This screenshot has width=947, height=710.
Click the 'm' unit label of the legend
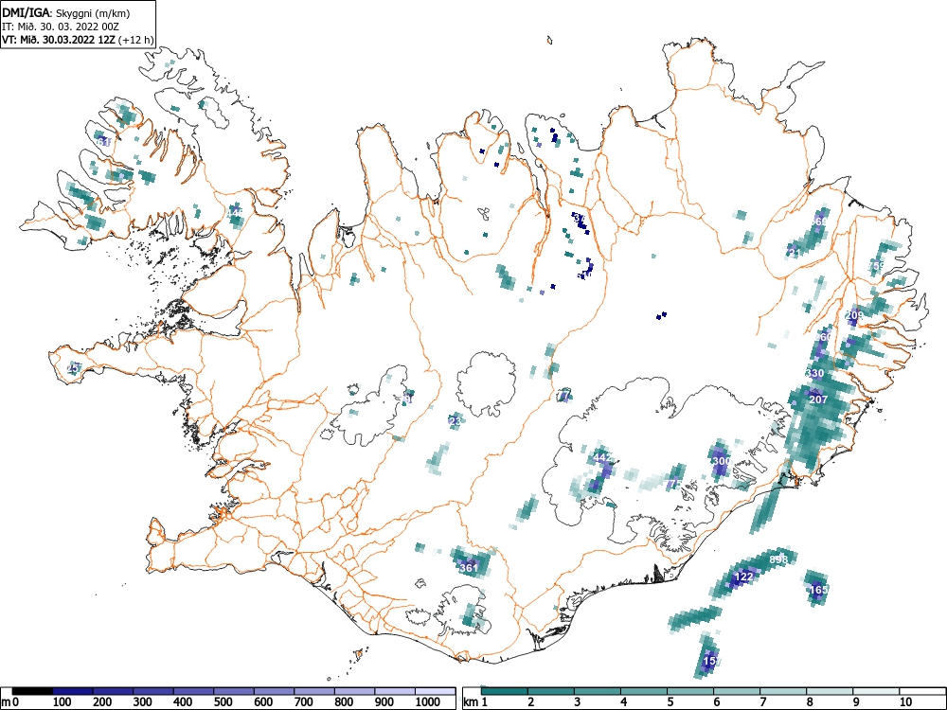click(6, 702)
